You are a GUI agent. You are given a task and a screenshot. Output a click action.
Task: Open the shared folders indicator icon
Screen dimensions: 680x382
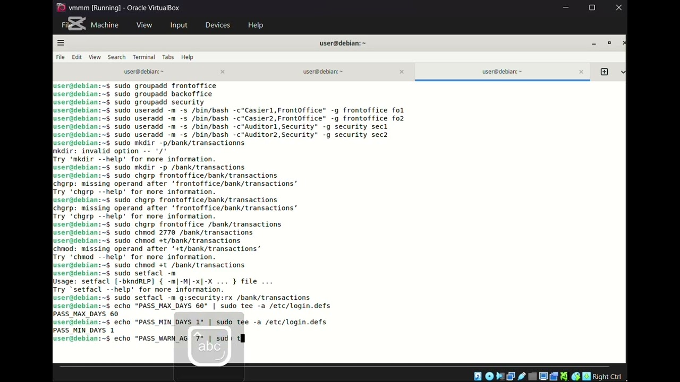[x=532, y=377]
